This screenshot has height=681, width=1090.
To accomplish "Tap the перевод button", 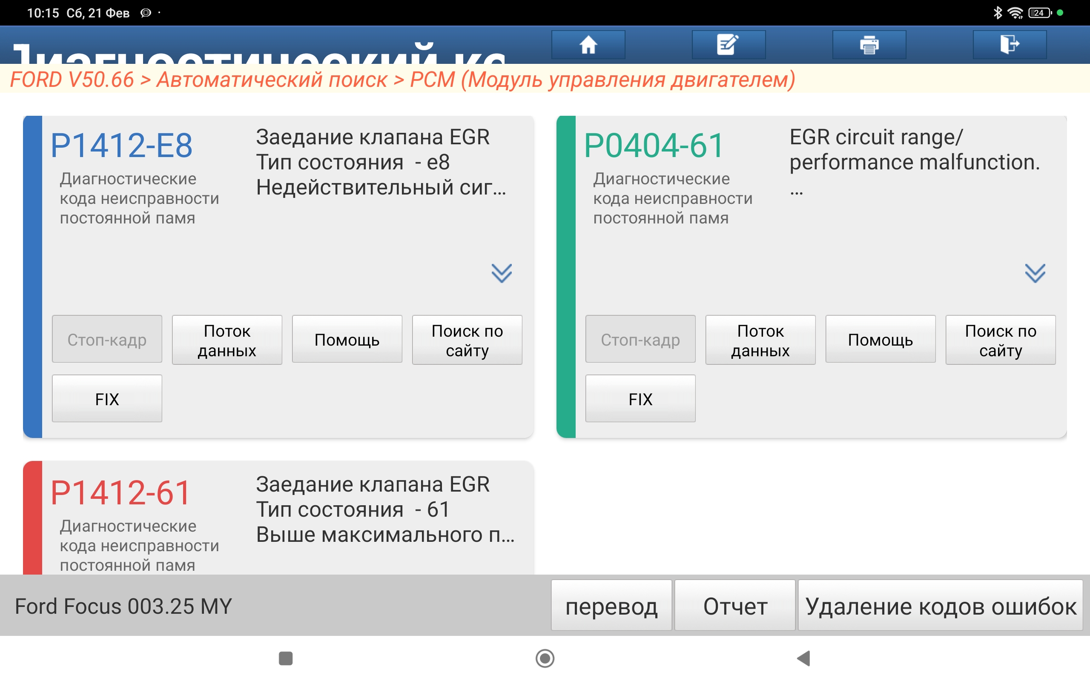I will coord(611,606).
